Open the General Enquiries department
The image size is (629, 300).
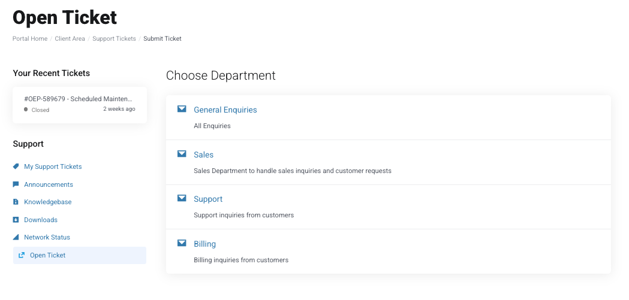[225, 110]
